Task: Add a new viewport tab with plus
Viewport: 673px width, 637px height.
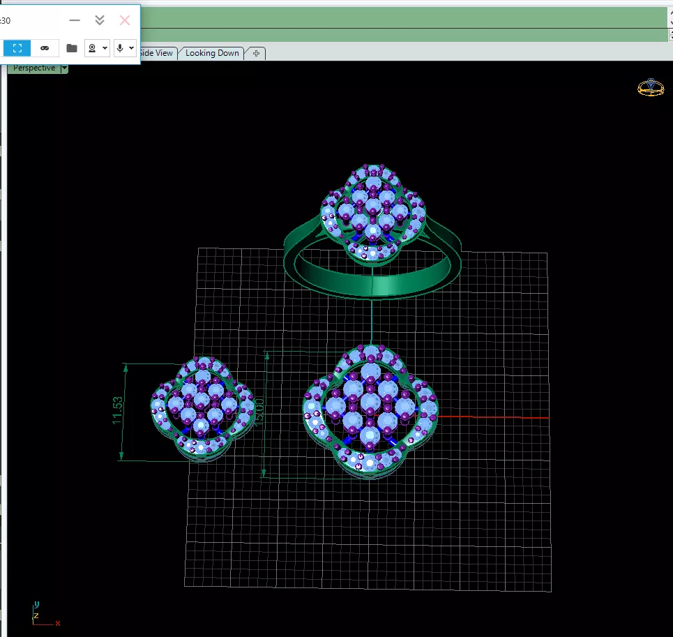Action: pyautogui.click(x=256, y=53)
